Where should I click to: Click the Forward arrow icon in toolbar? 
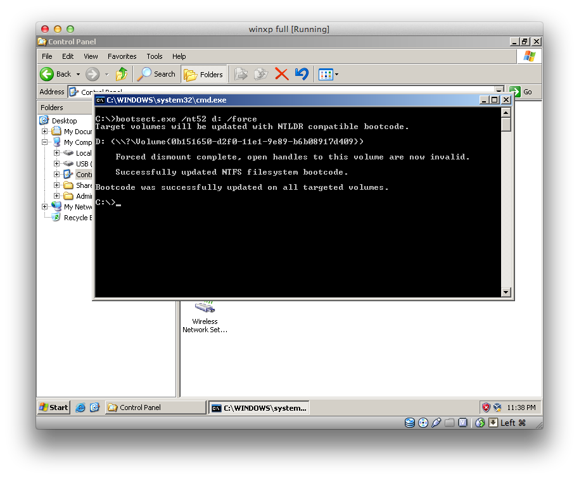tap(92, 74)
